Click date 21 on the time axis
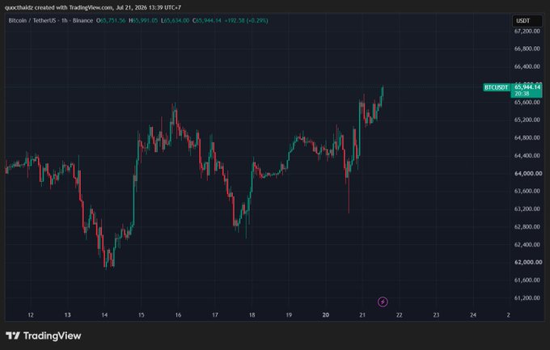The image size is (550, 350). [362, 315]
